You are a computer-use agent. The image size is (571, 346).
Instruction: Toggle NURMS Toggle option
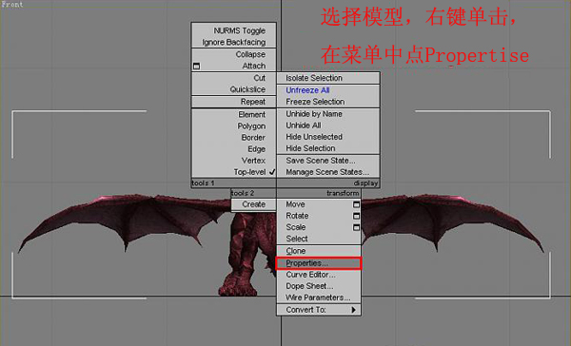pyautogui.click(x=239, y=30)
